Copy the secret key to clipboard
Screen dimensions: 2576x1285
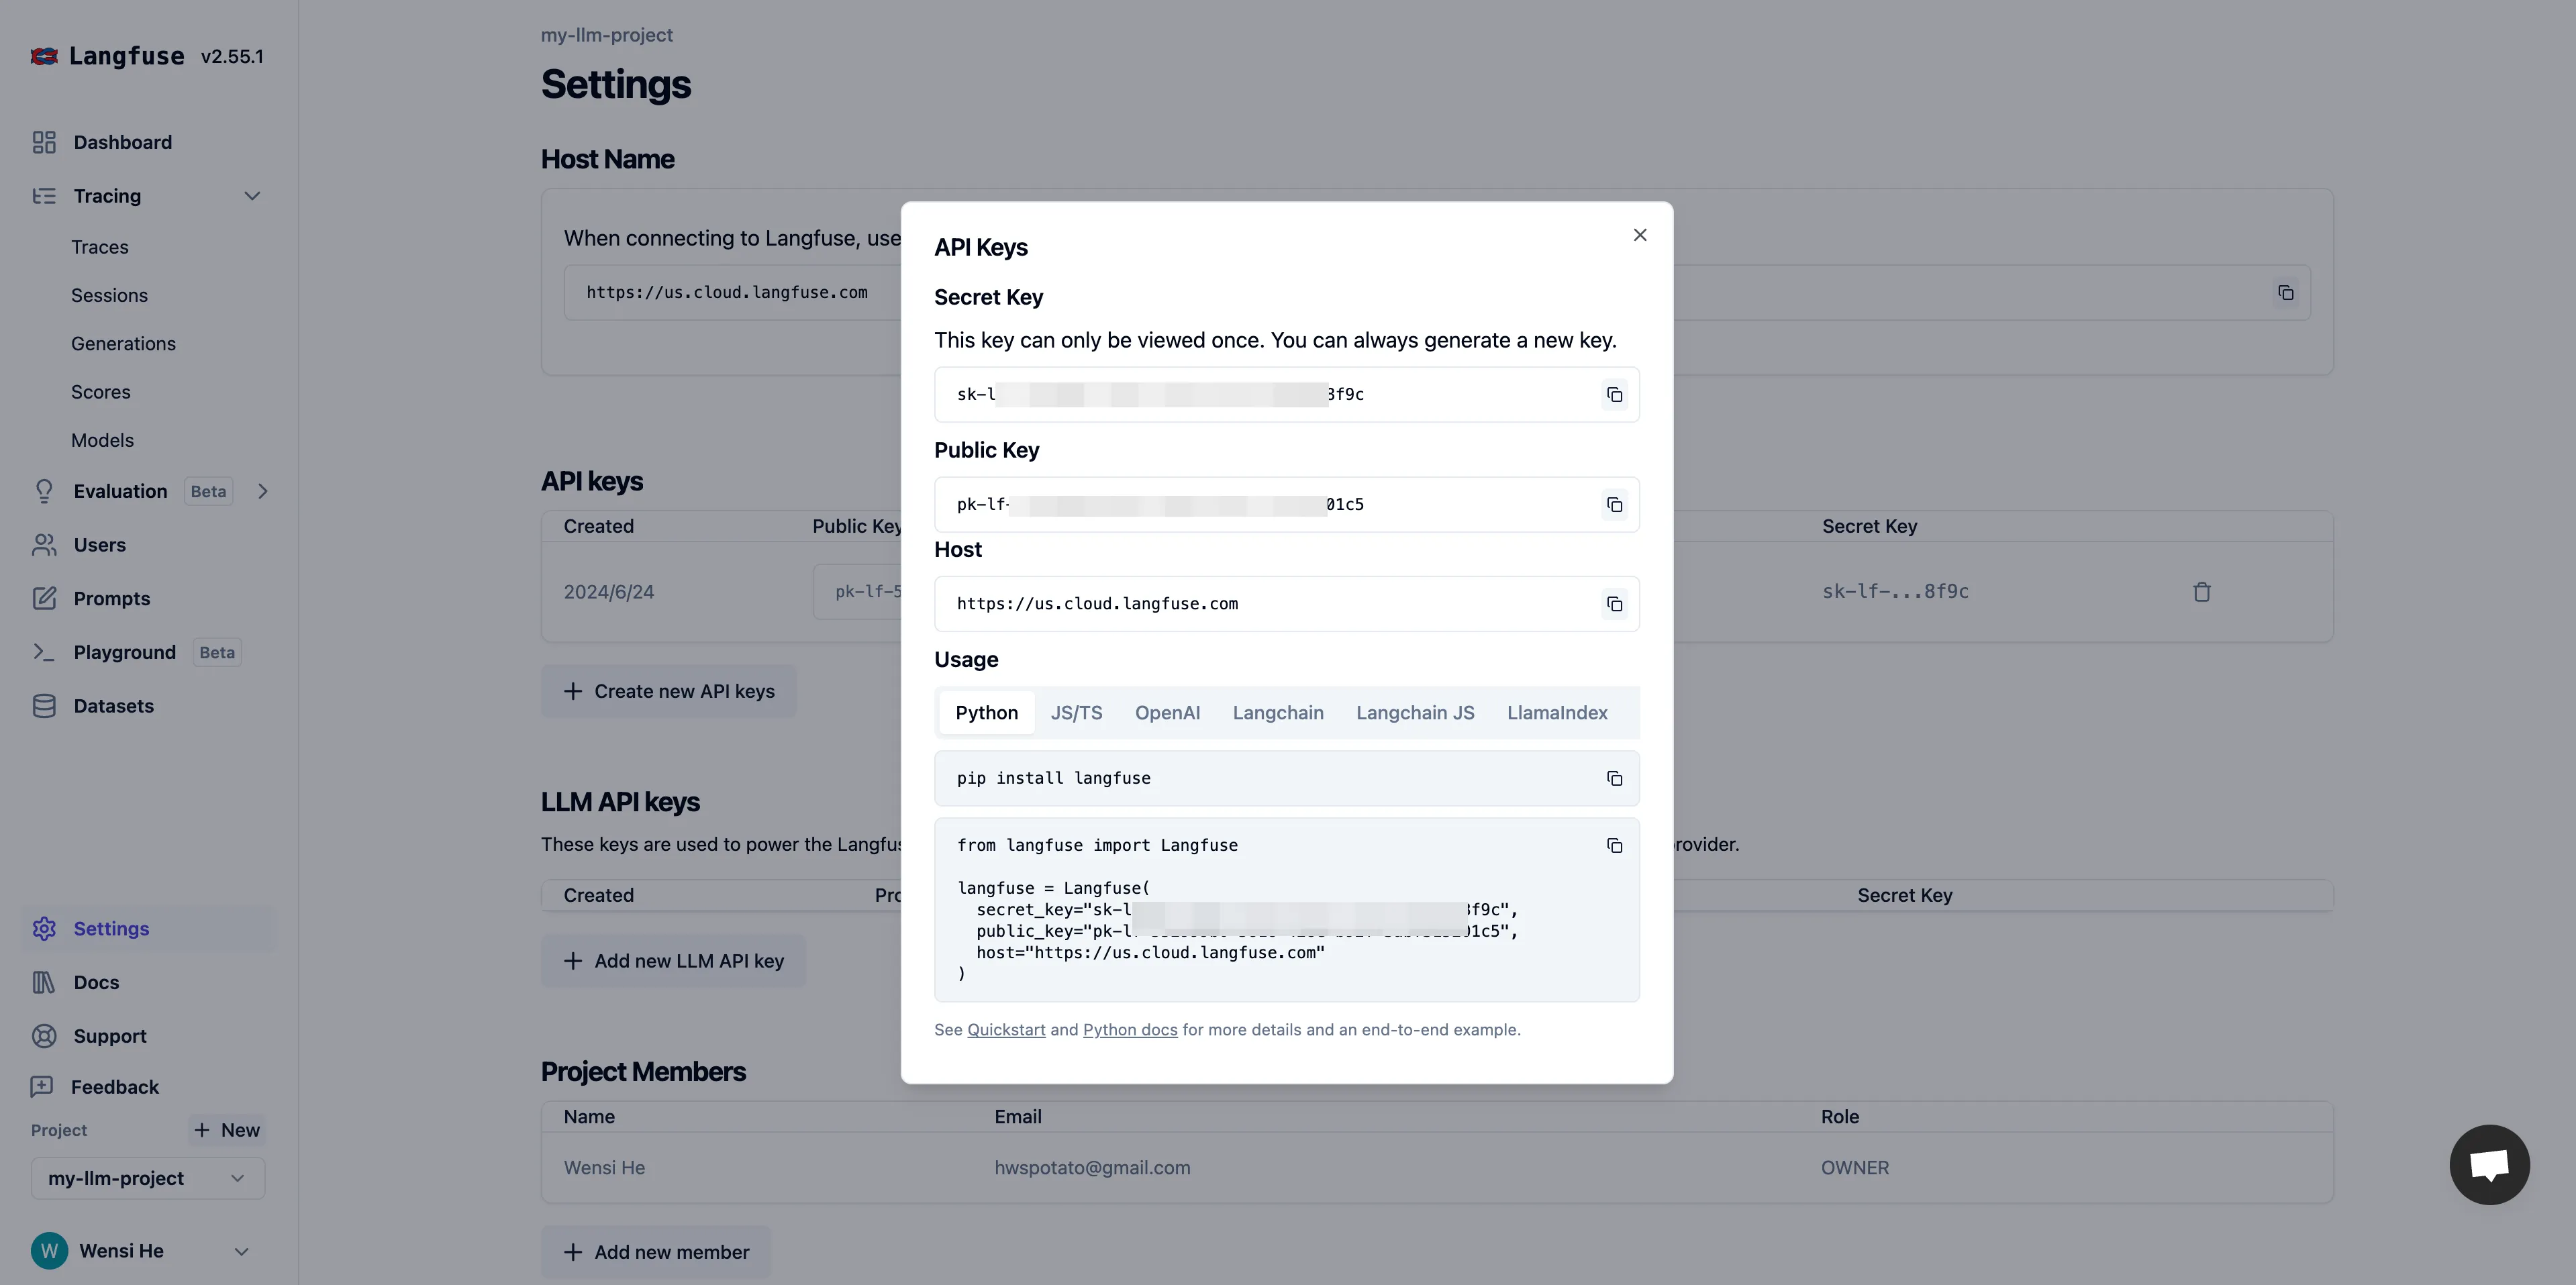(1614, 395)
